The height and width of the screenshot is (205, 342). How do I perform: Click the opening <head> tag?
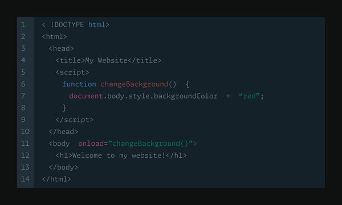[62, 48]
